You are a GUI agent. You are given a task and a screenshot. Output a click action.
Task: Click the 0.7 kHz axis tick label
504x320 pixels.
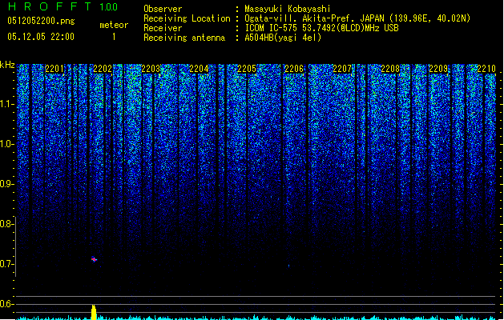click(x=6, y=264)
